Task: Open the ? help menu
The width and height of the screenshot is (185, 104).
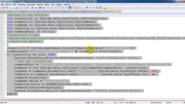Action: point(73,5)
